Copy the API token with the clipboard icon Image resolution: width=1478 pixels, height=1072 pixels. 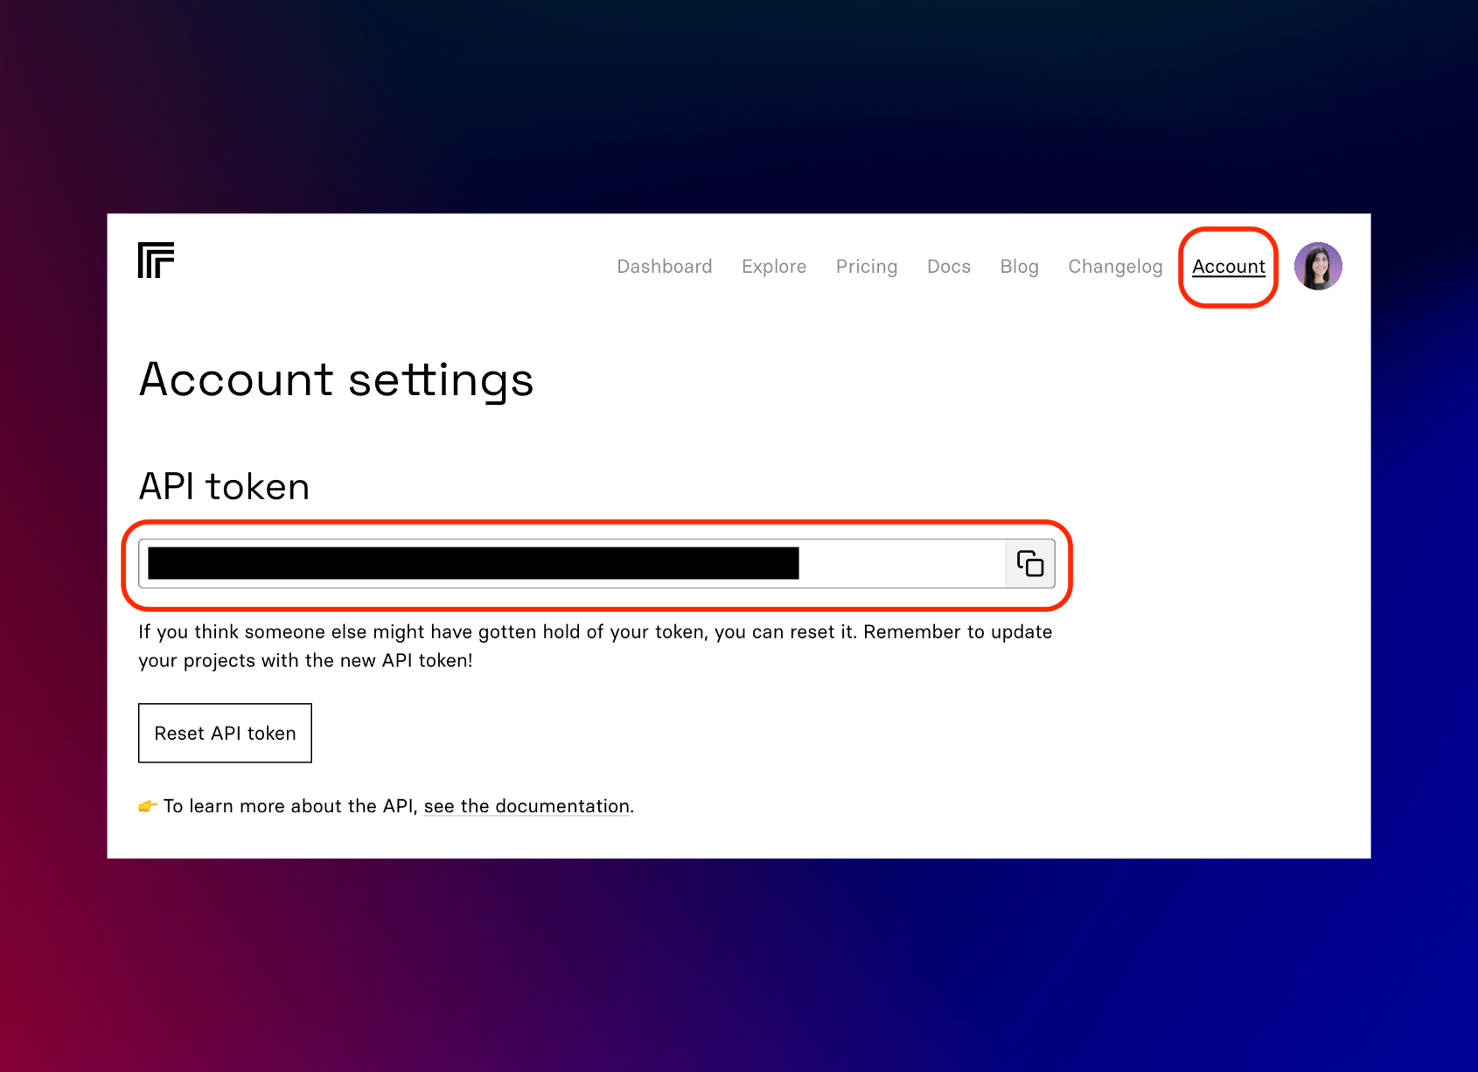point(1030,564)
